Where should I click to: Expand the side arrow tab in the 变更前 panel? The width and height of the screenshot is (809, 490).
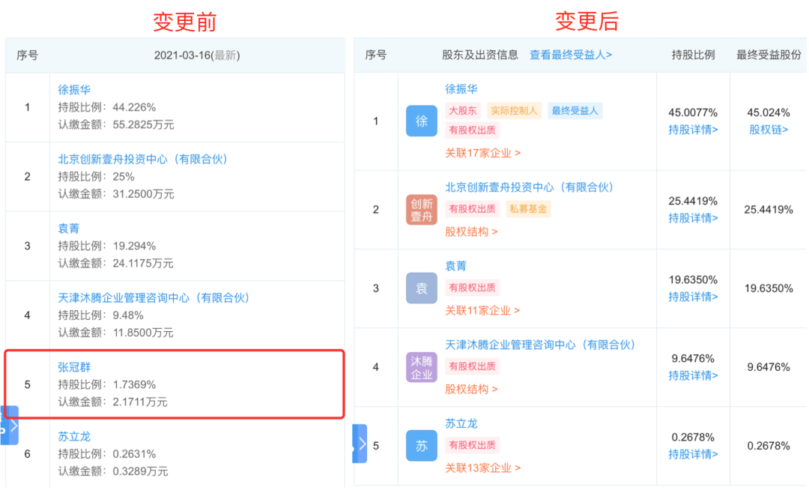10,426
